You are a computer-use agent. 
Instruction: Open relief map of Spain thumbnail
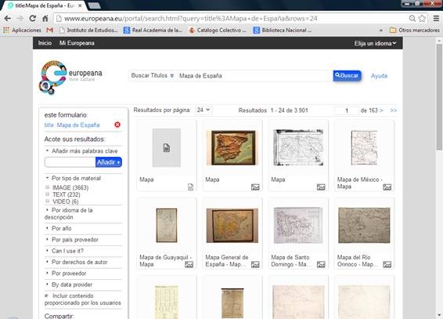pos(232,147)
